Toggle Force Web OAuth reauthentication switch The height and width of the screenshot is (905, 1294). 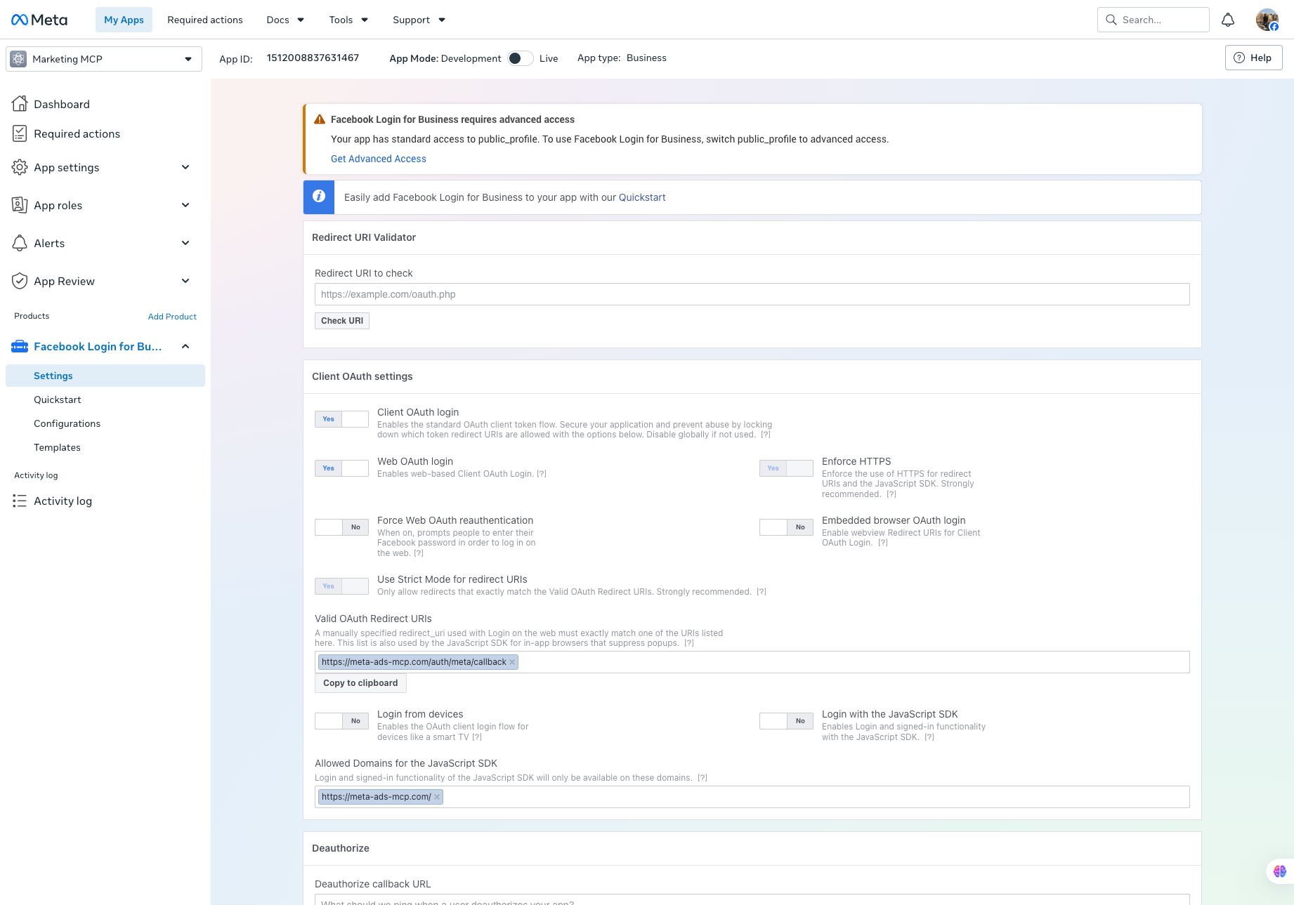341,527
